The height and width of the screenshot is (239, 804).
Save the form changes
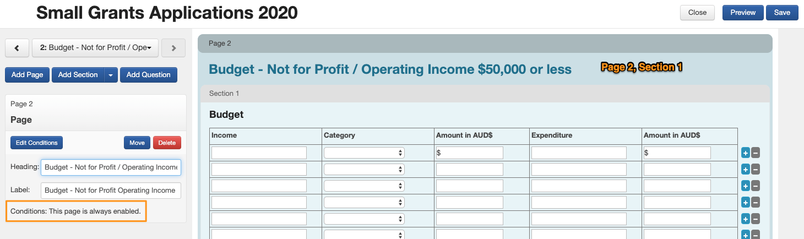(x=782, y=13)
